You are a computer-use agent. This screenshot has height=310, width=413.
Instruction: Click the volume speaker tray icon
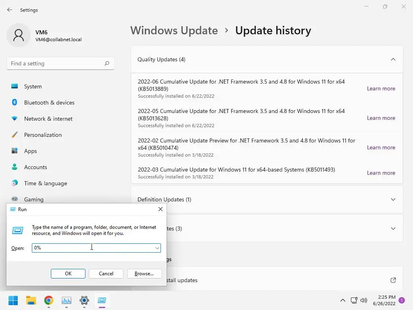(364, 300)
